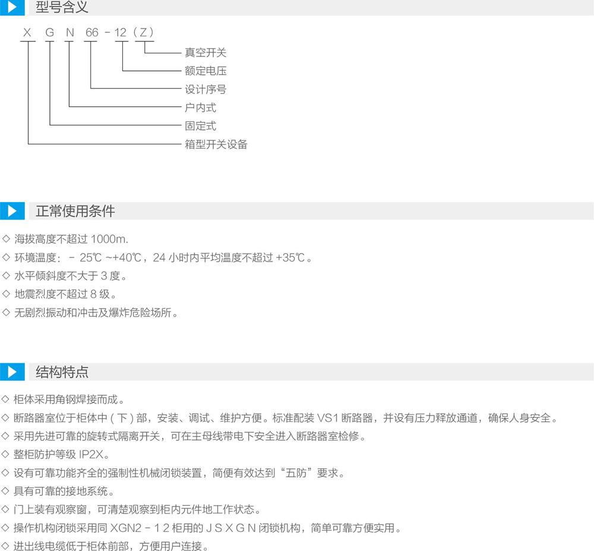Click the diamond bullet before 具有可靠的接地系统

pos(7,491)
